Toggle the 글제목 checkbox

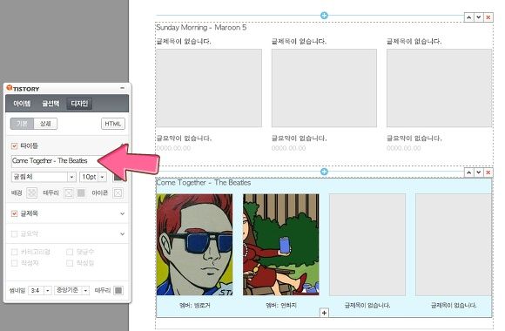click(14, 213)
